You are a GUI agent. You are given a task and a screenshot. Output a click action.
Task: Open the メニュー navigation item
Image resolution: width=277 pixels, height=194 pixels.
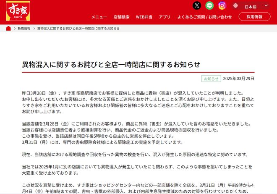99,17
